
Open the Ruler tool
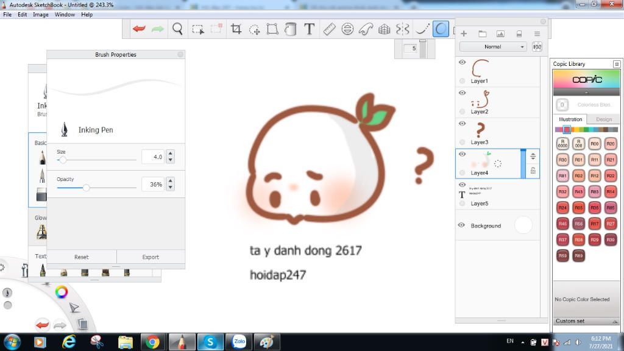(x=329, y=29)
